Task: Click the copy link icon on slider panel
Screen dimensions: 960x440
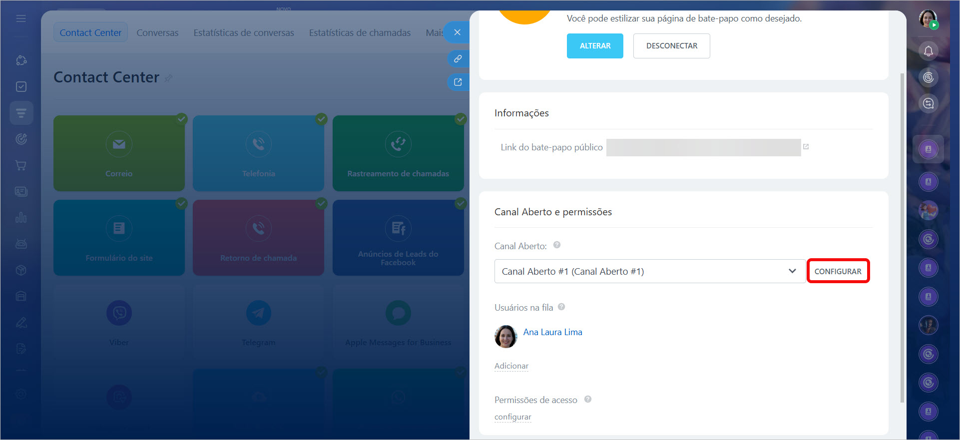Action: (x=458, y=59)
